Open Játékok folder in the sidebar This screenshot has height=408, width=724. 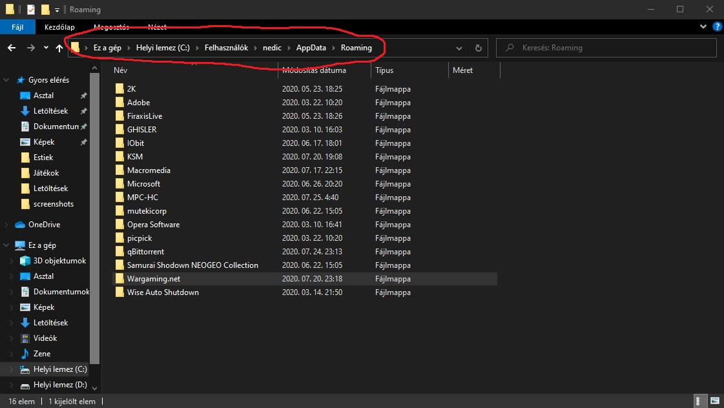click(46, 173)
